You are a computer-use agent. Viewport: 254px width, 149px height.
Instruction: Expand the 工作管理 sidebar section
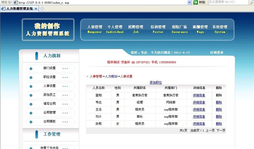52,134
